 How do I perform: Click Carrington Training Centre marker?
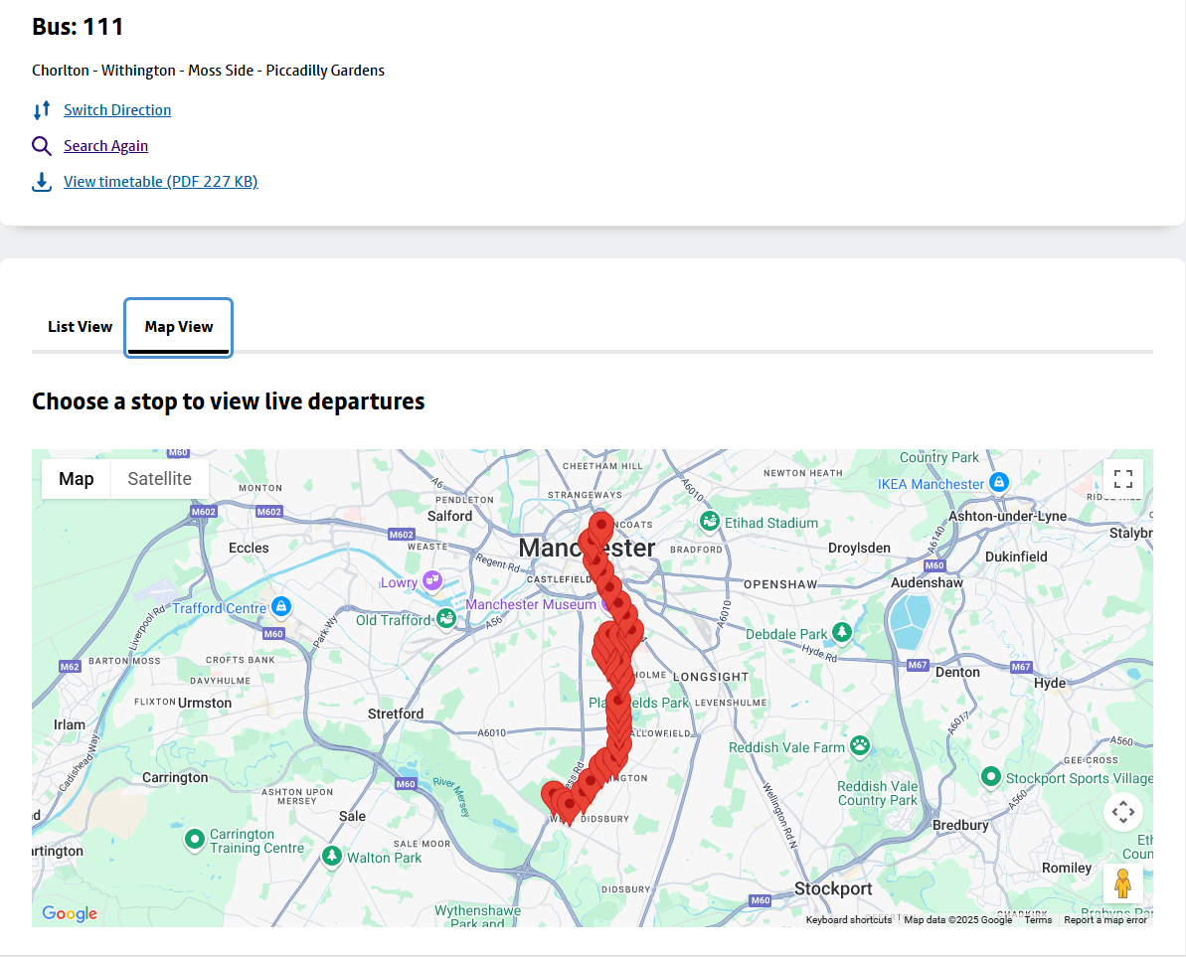195,839
